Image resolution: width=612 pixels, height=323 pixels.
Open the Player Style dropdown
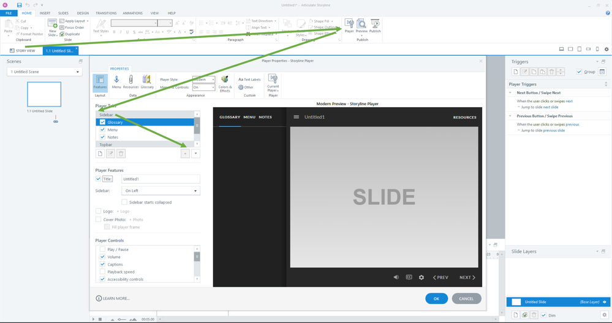[x=204, y=80]
